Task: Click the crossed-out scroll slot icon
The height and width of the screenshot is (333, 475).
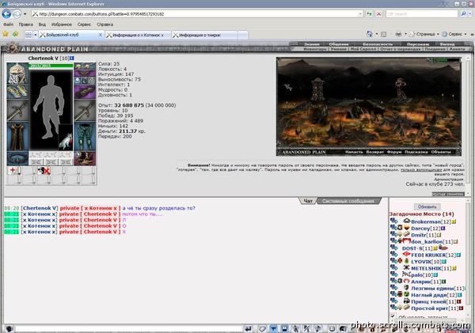Action: click(44, 171)
